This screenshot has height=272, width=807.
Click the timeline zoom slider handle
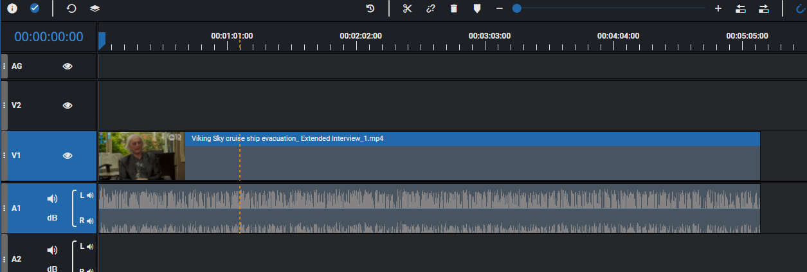(x=516, y=8)
